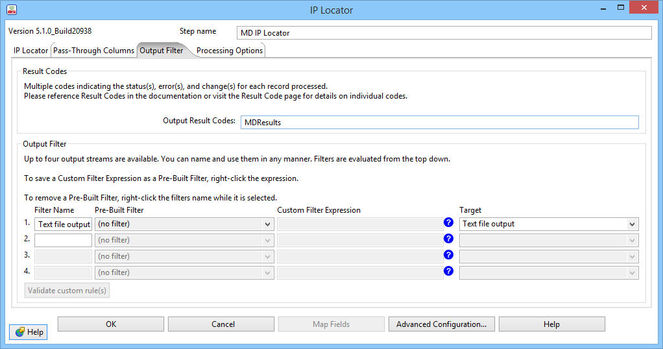
Task: Switch to the IP Locator tab
Action: point(30,51)
